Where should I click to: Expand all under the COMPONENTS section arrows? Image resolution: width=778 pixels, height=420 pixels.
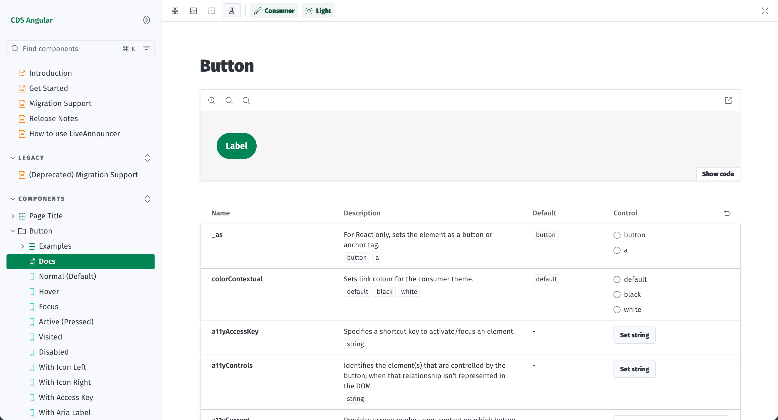tap(147, 199)
